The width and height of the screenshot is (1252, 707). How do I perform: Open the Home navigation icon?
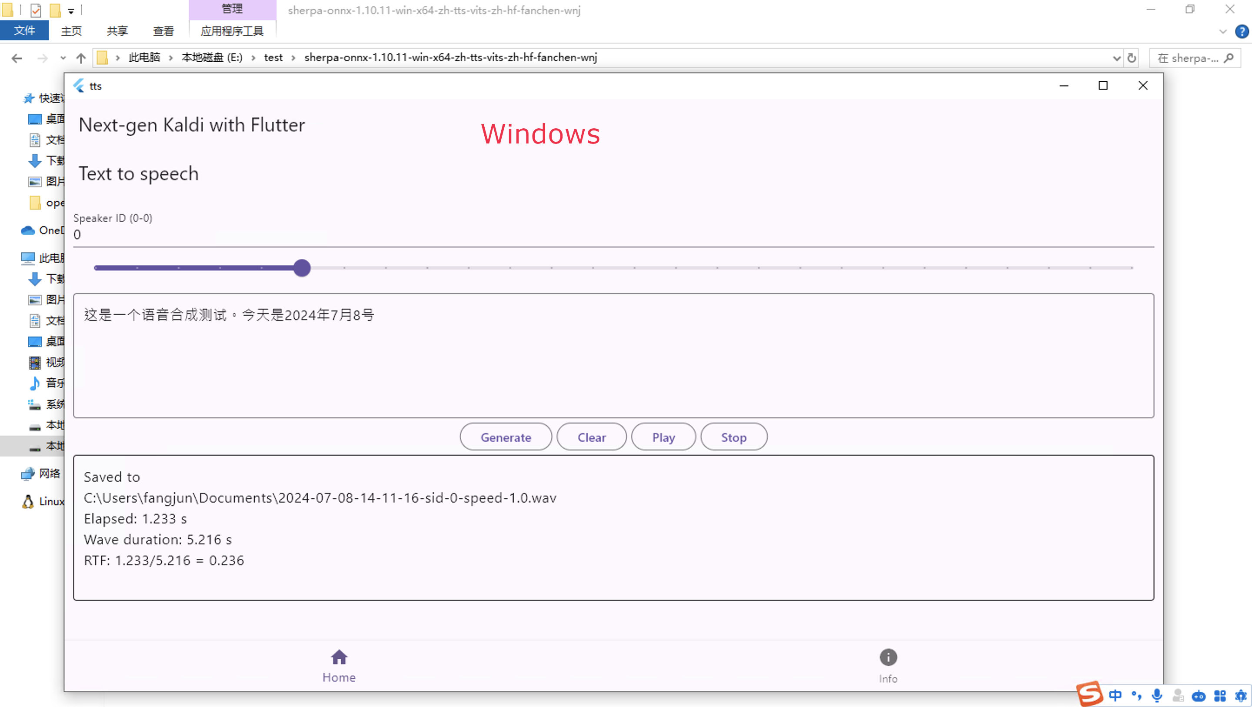coord(339,657)
